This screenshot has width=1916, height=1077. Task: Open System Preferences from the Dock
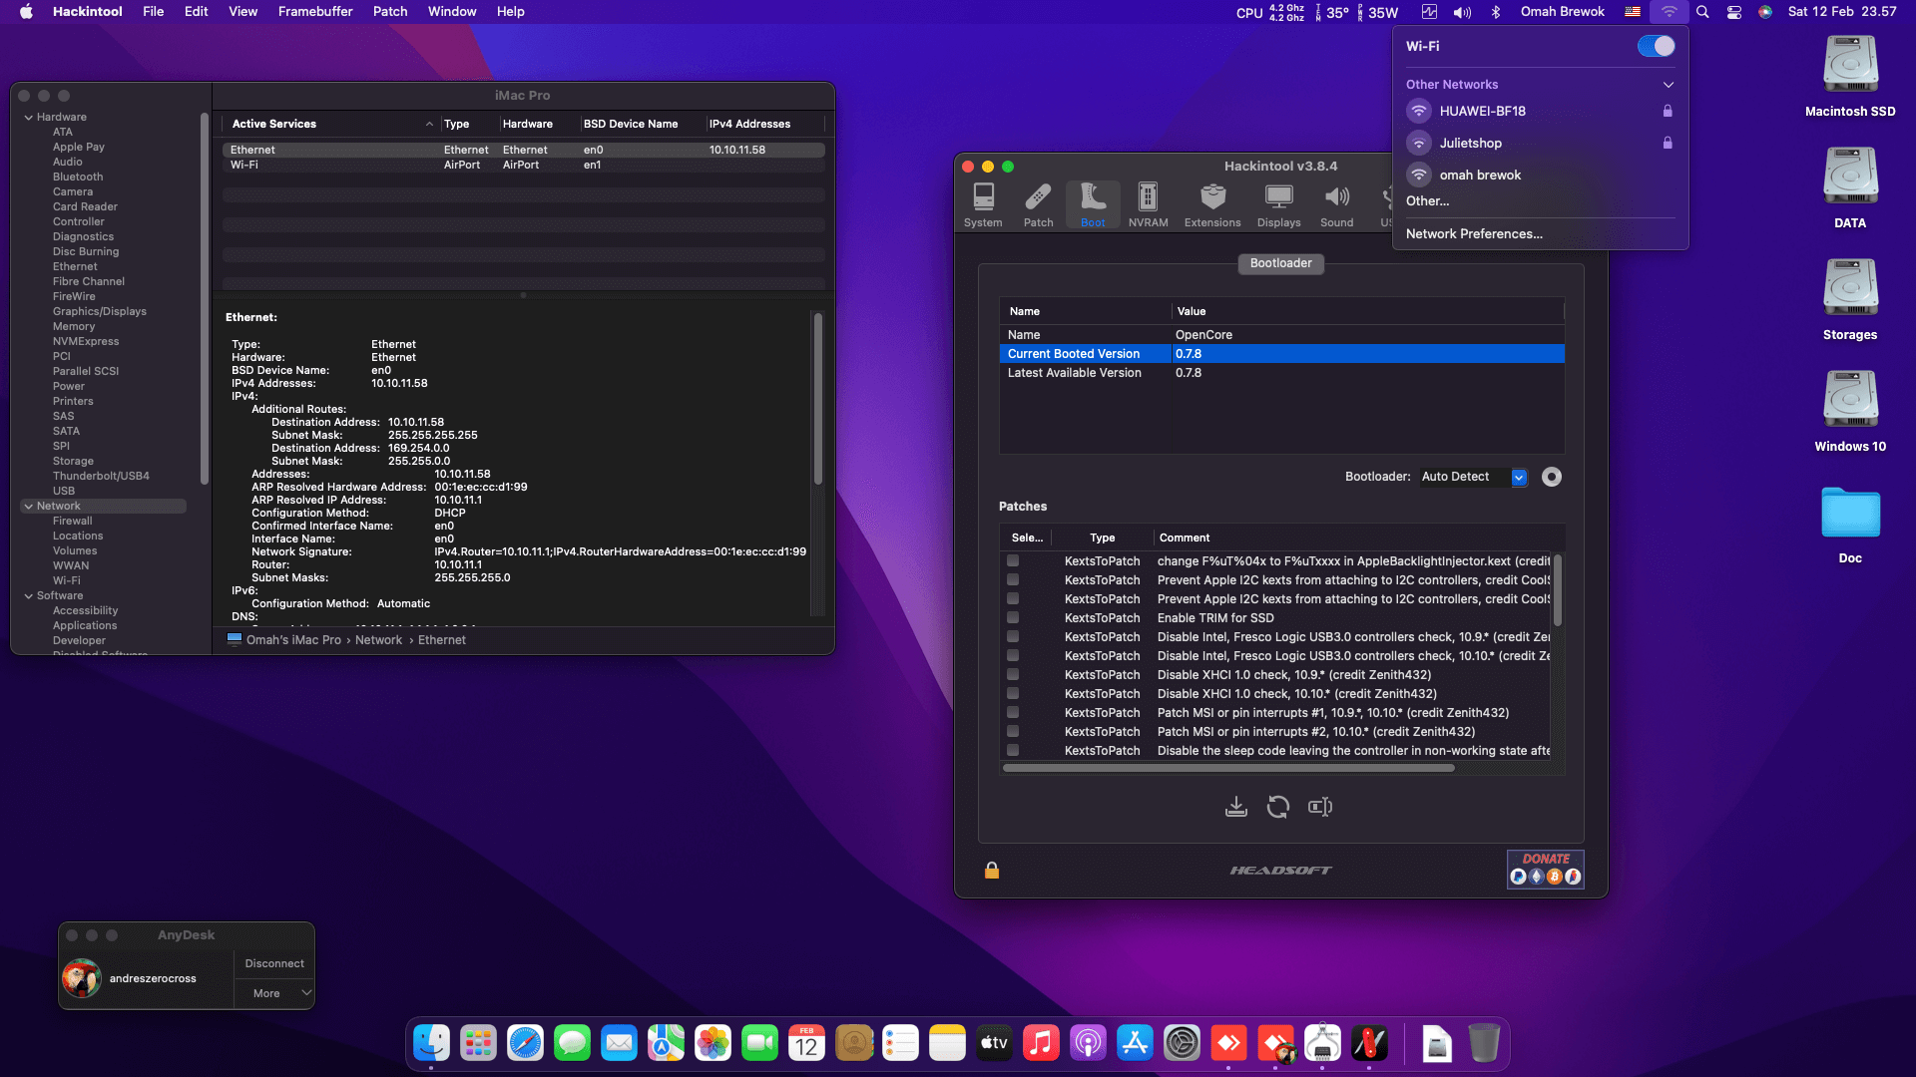(1182, 1043)
